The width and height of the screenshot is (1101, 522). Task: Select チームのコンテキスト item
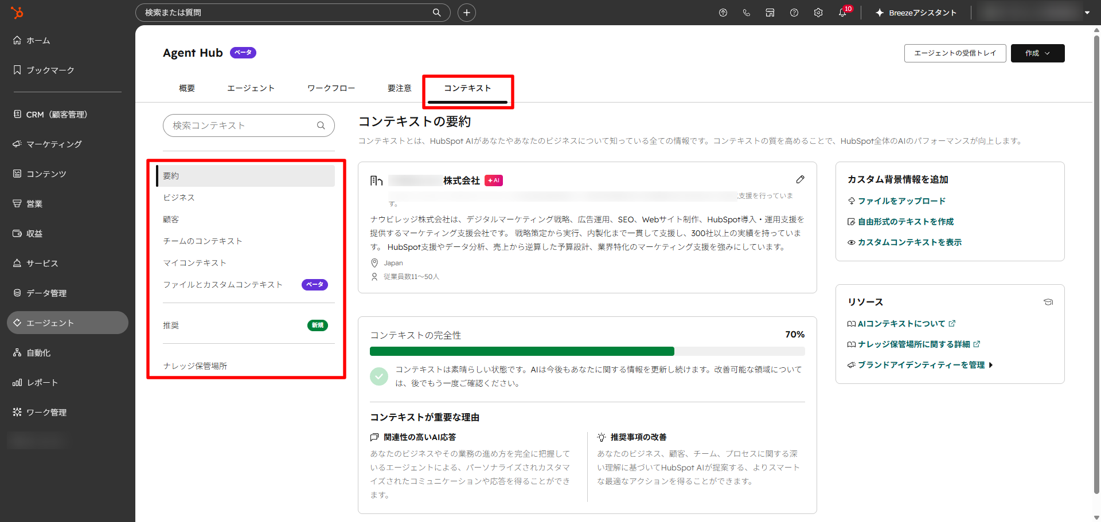pos(246,241)
